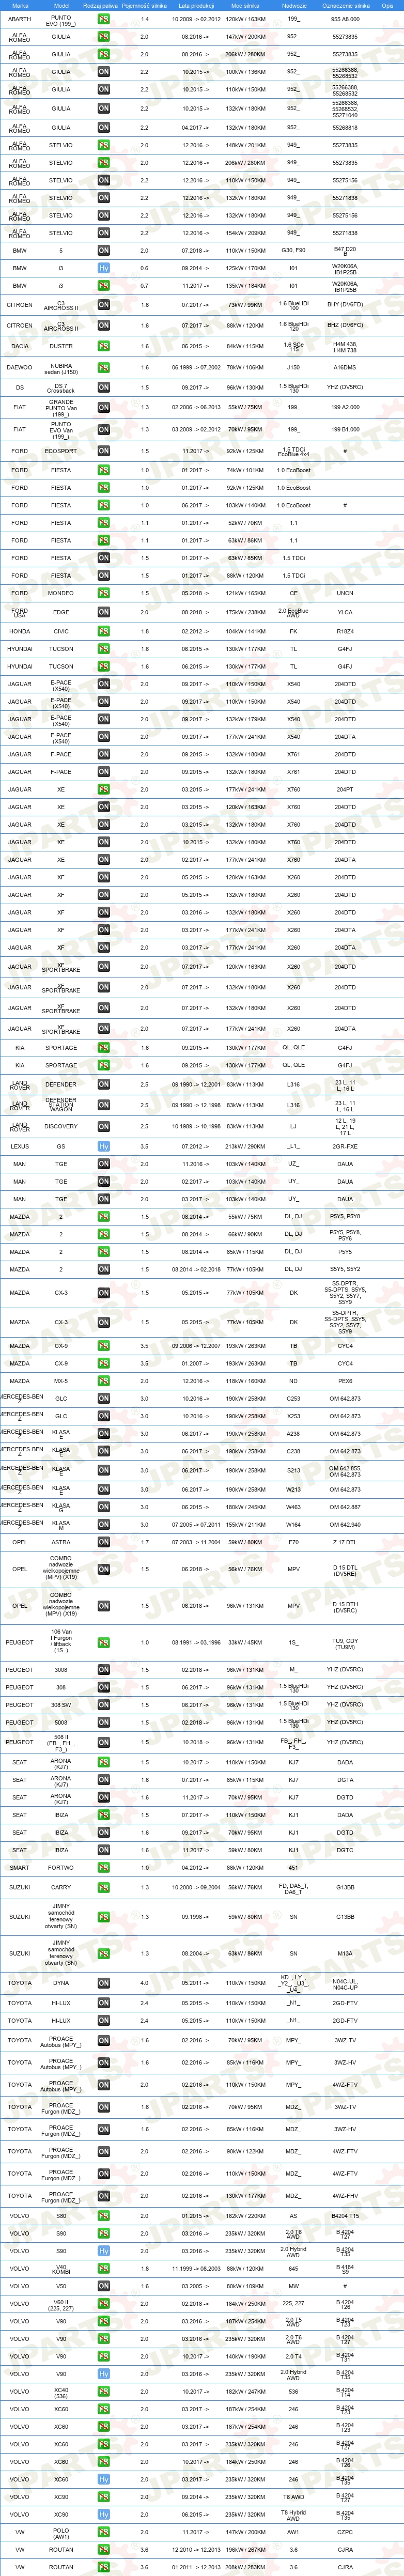404x2576 pixels.
Task: Click the SMART brand cell
Action: 20,1867
